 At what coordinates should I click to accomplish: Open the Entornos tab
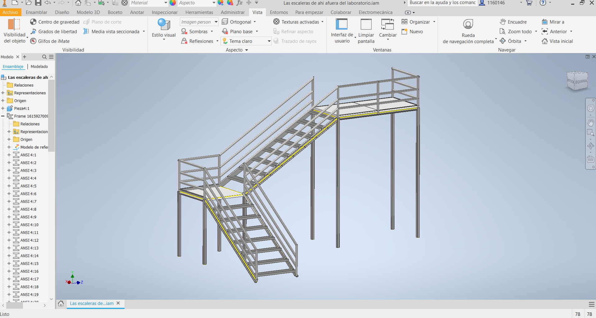279,12
